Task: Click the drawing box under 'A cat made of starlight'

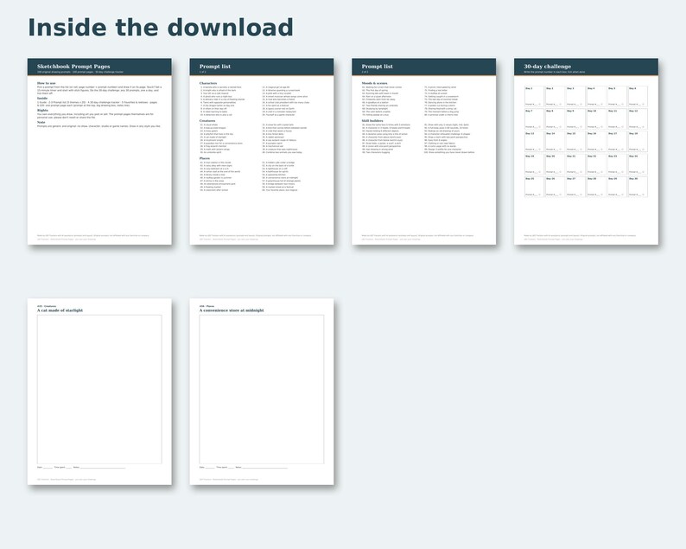Action: tap(99, 389)
